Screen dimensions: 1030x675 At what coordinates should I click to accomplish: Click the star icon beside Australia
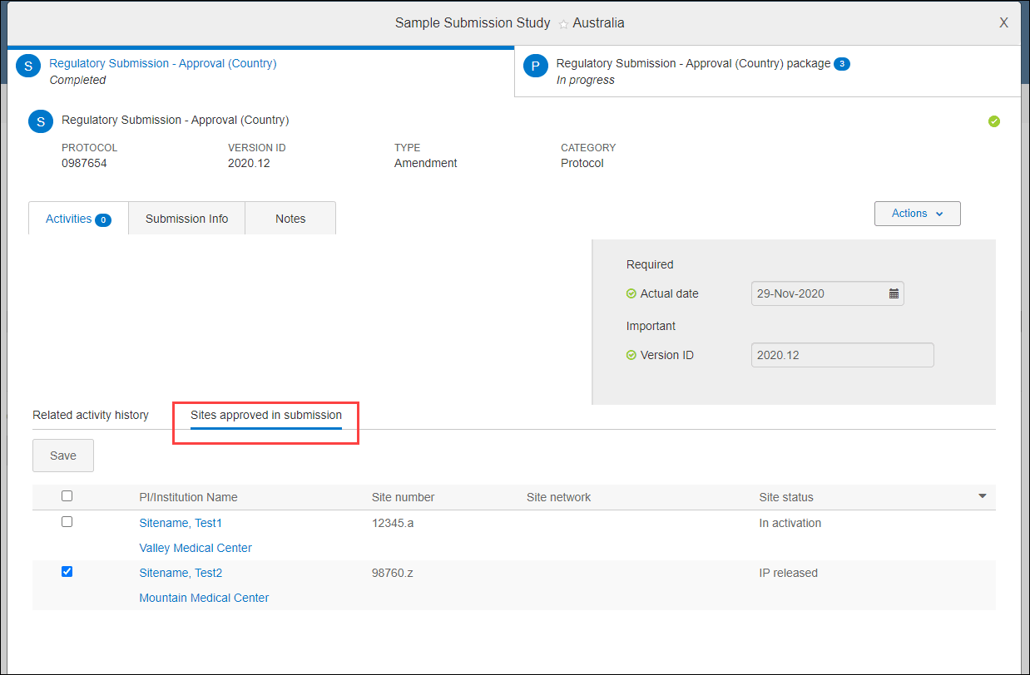click(563, 22)
